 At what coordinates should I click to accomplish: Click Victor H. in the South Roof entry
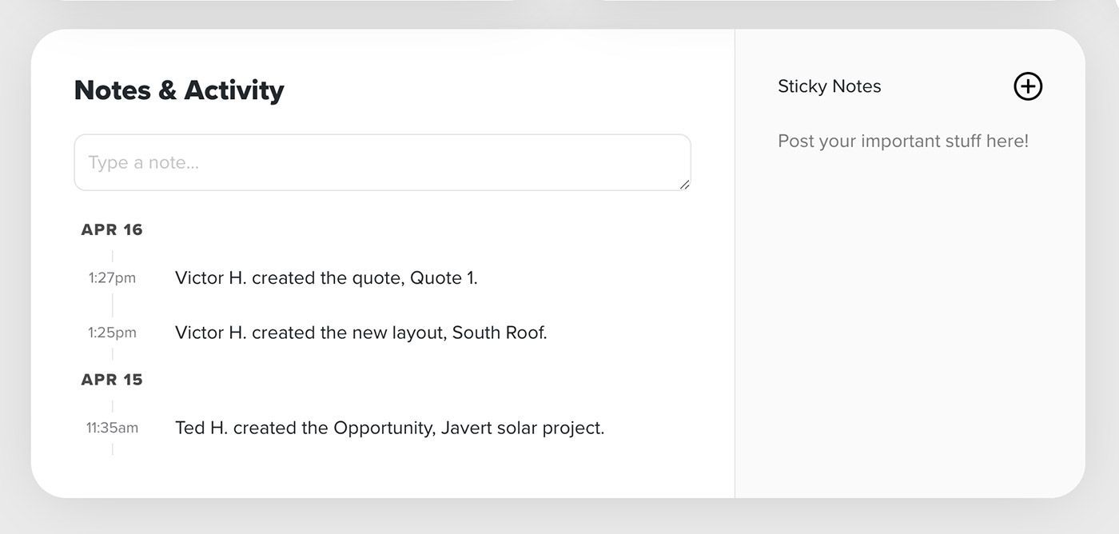(211, 332)
